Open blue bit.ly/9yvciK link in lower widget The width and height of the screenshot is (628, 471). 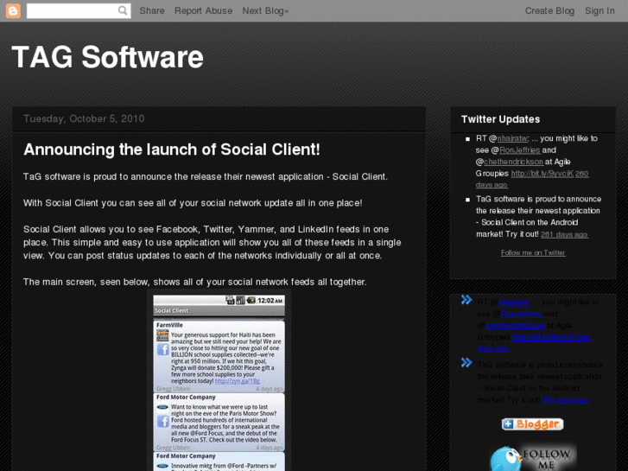[544, 337]
